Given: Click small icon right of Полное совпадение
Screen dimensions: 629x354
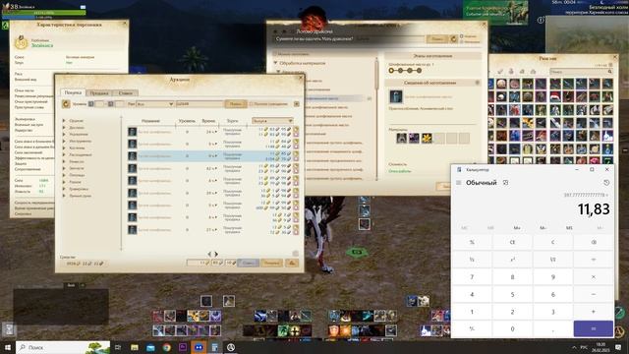Looking at the screenshot, I should 297,104.
